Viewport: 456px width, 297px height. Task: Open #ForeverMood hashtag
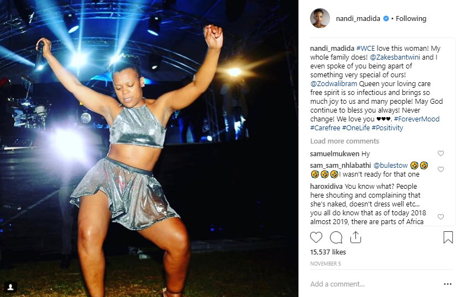(x=416, y=119)
